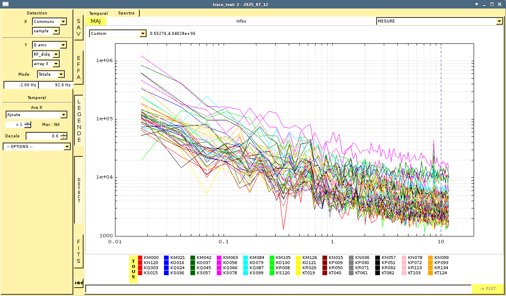
Task: Click the -> PLOT button
Action: coord(488,289)
